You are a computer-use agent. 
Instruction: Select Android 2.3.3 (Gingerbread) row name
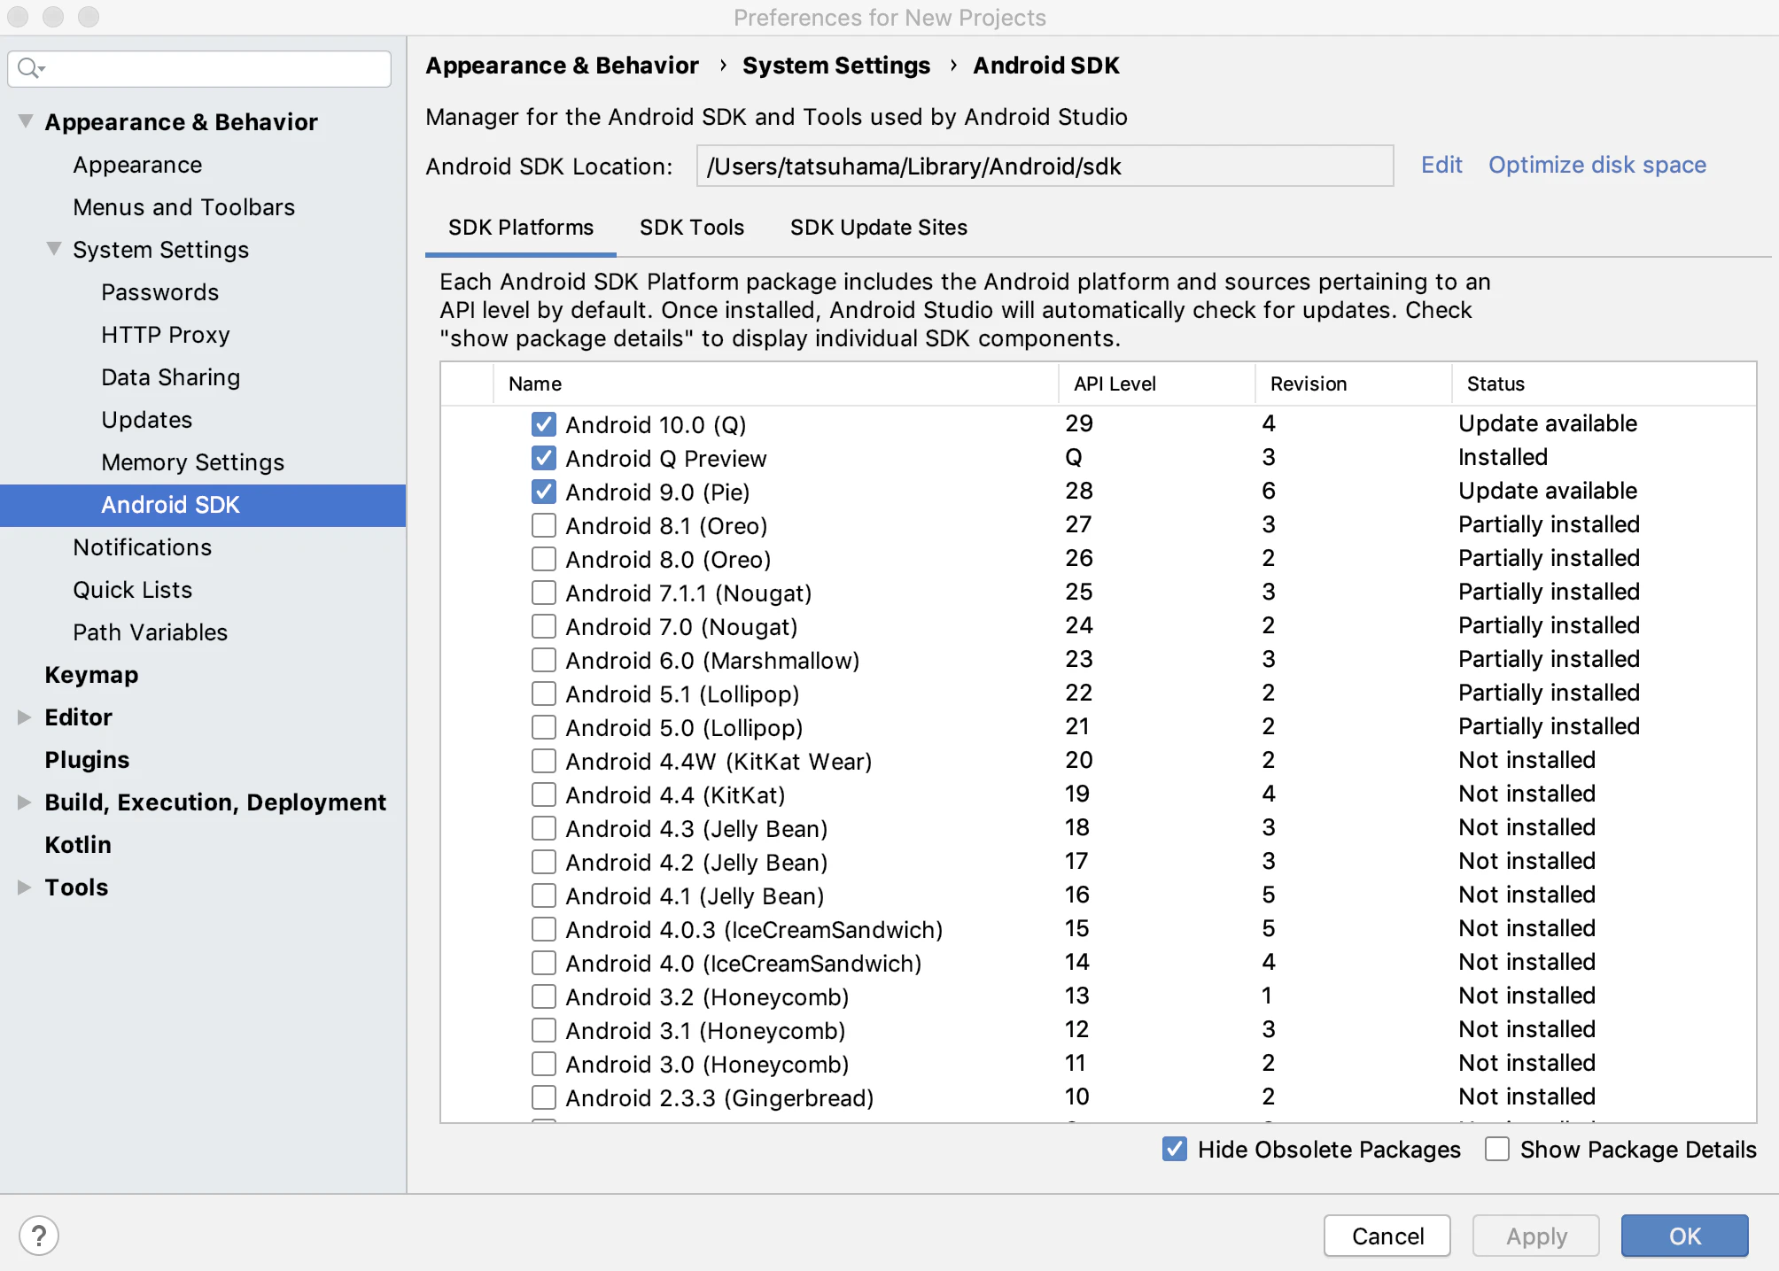719,1097
